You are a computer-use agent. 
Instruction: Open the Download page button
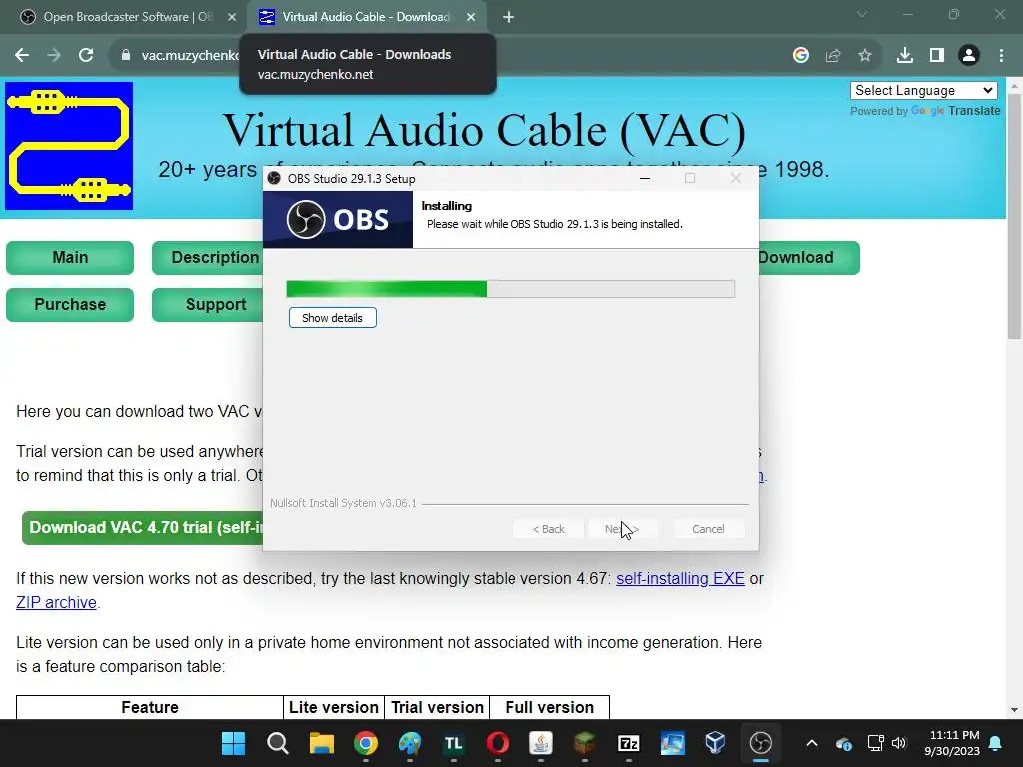click(809, 258)
